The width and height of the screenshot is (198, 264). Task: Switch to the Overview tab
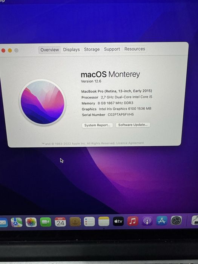[x=49, y=50]
